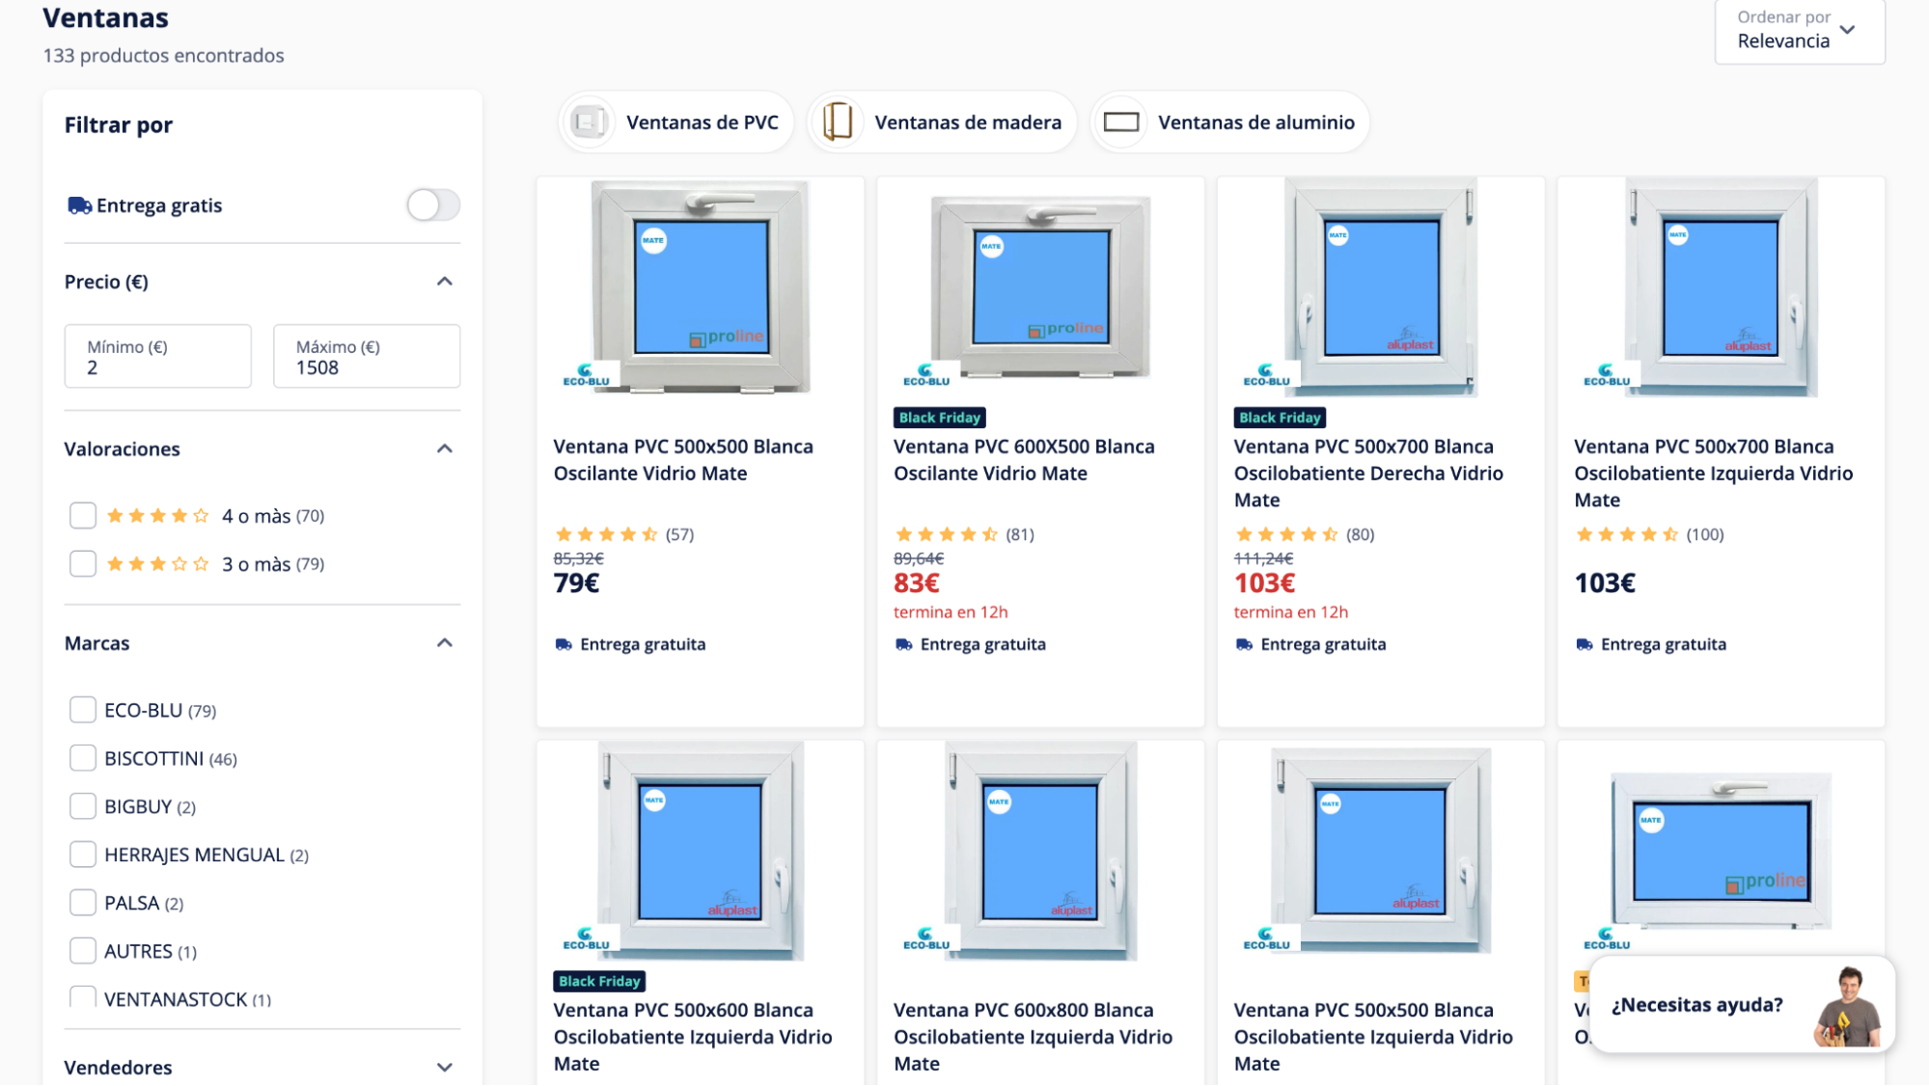Check the VENTANASTOCK brand filter
This screenshot has height=1086, width=1929.
(x=83, y=997)
